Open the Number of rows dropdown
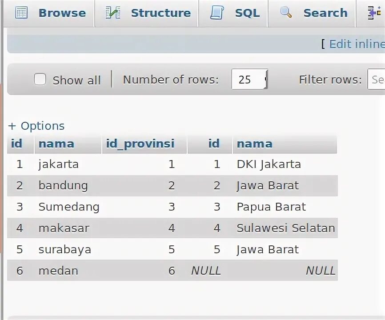385x320 pixels. pos(250,79)
